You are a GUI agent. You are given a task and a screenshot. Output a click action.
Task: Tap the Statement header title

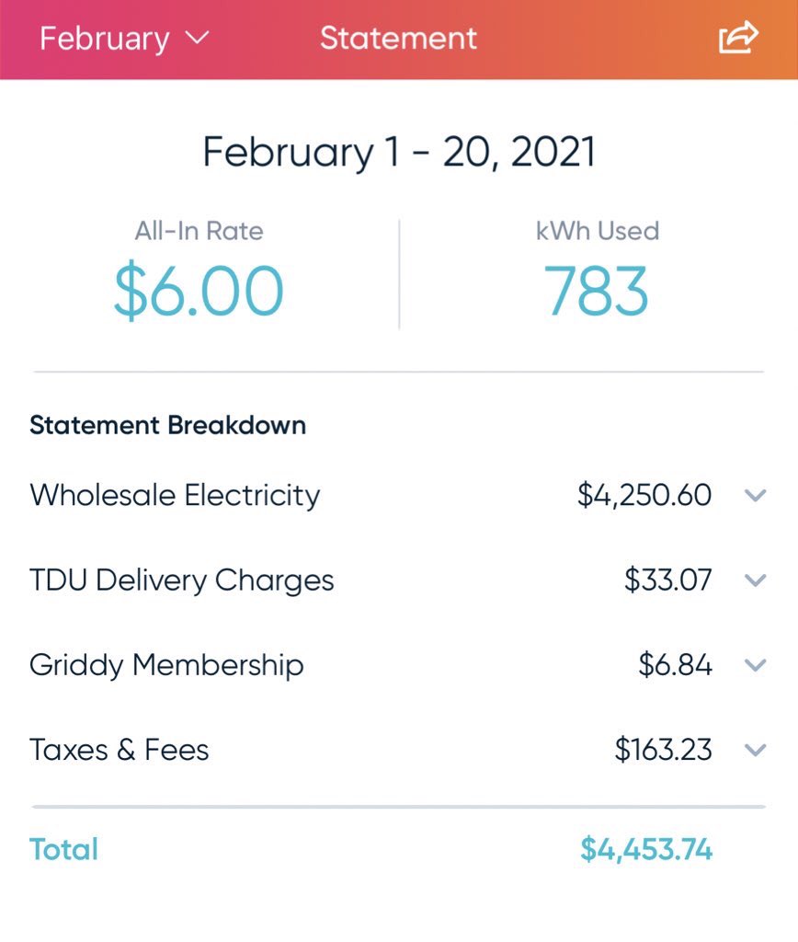[x=399, y=39]
